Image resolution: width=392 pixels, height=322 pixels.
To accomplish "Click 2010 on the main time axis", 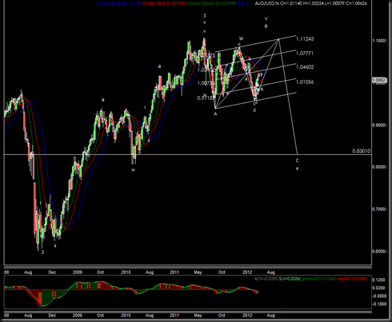I will pos(126,272).
